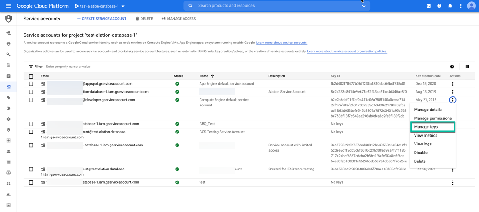Select all rows with header checkbox
The height and width of the screenshot is (212, 479).
pyautogui.click(x=31, y=76)
